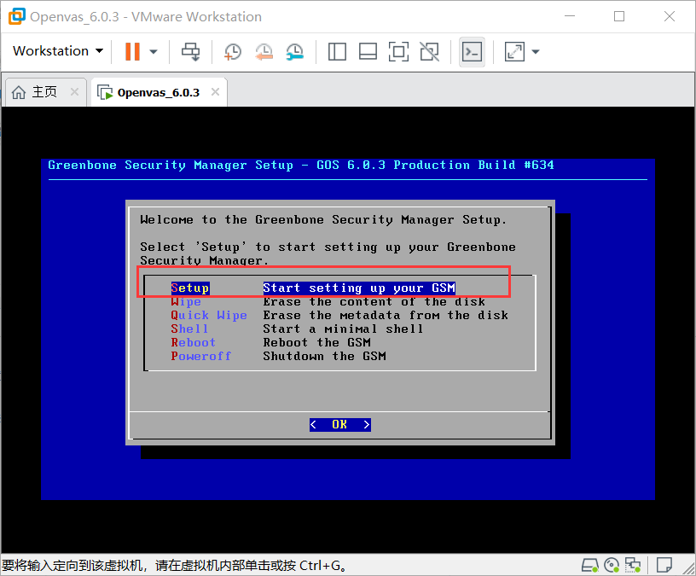This screenshot has height=576, width=696.
Task: Click the stretch guest display icon
Action: click(514, 51)
